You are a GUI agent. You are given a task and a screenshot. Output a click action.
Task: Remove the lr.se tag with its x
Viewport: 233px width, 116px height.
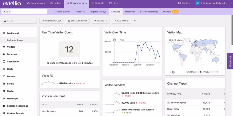(10, 12)
